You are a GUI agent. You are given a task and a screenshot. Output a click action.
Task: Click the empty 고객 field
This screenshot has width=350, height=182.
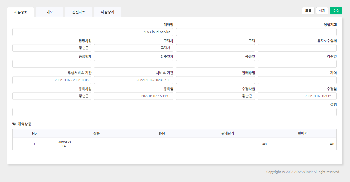click(215, 48)
